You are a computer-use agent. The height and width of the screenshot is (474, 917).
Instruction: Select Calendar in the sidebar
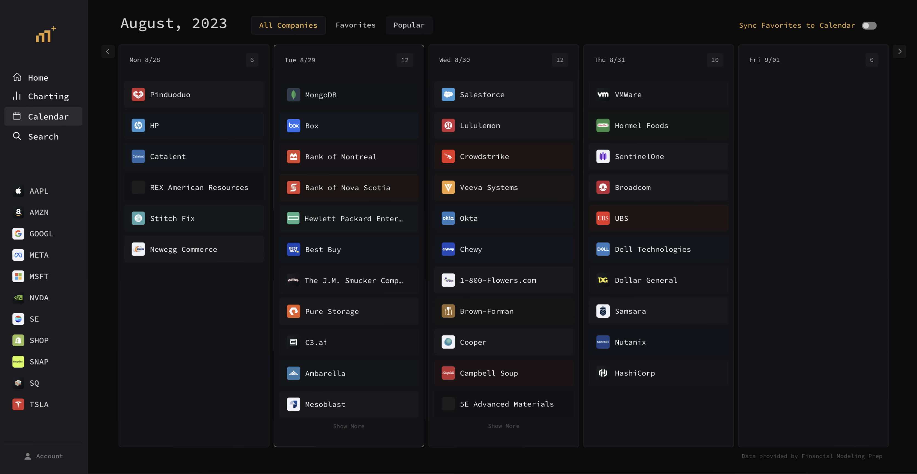tap(43, 116)
